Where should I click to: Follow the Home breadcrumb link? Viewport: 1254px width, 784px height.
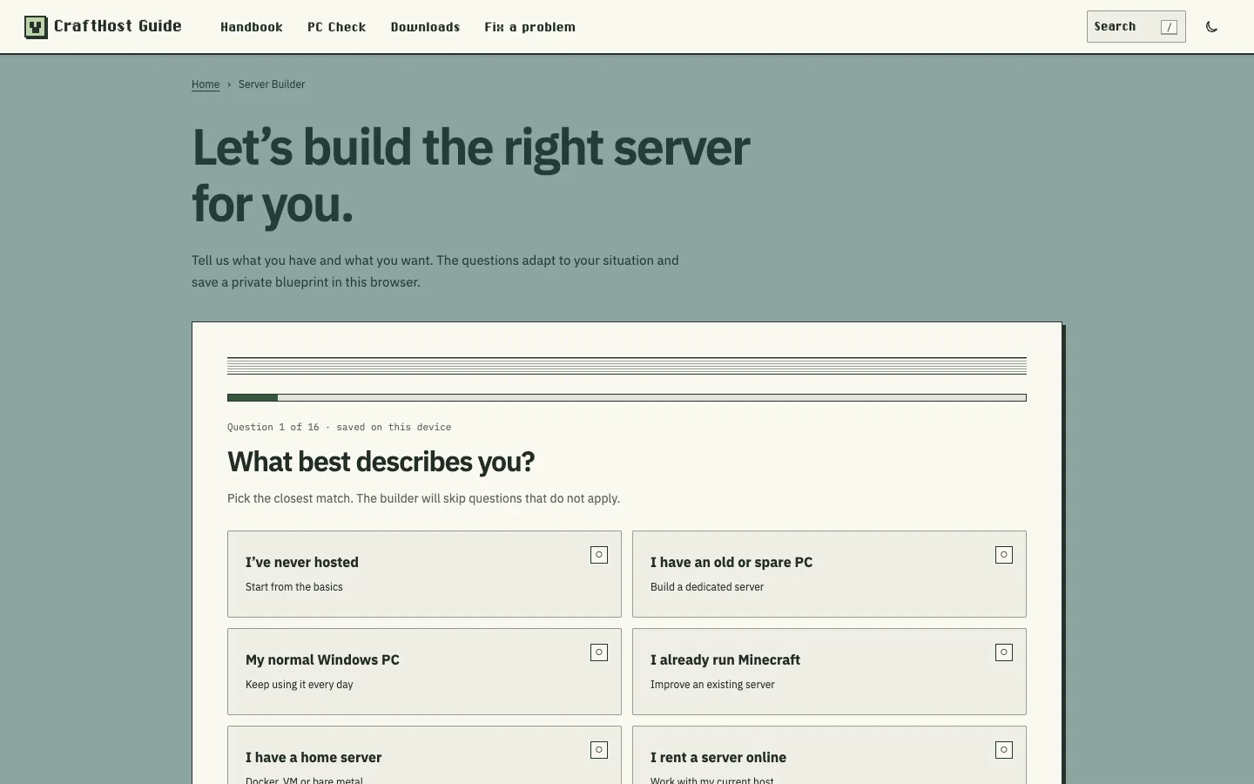206,84
